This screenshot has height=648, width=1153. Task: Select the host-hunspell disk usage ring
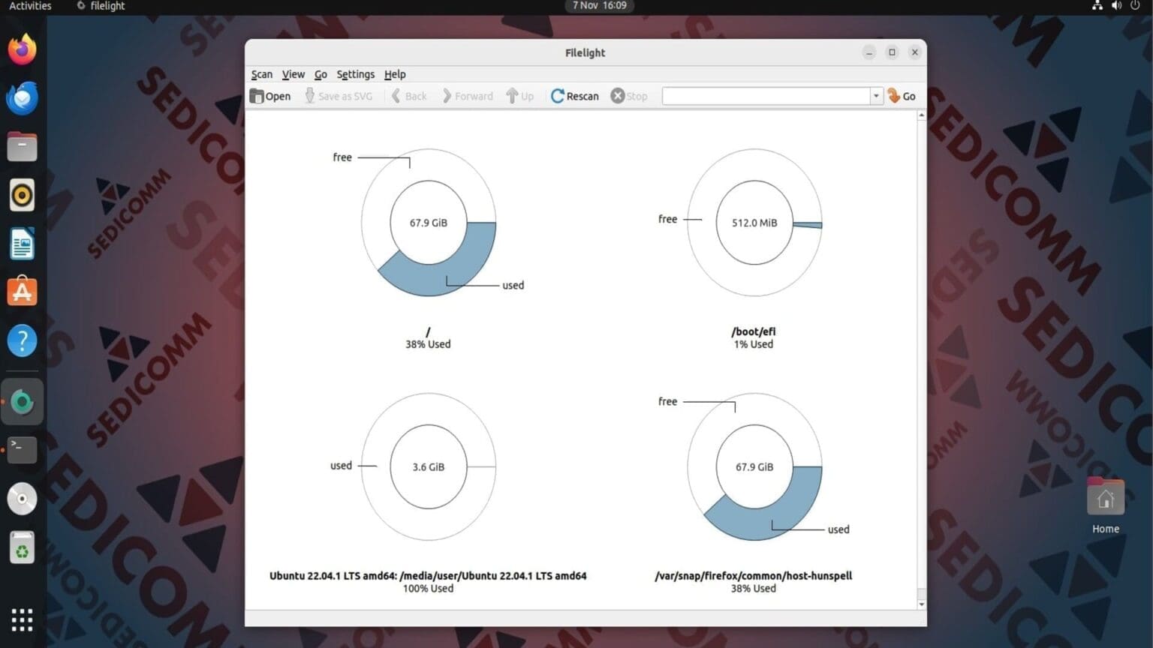[x=754, y=466]
